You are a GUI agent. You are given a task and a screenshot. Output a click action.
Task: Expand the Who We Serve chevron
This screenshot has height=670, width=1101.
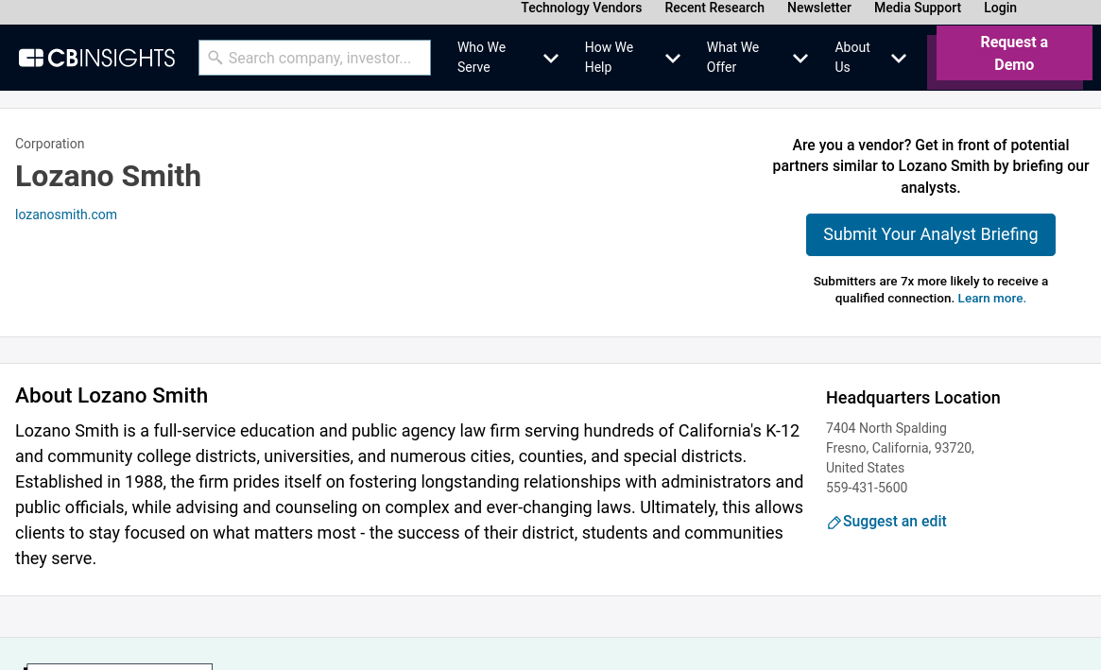click(x=551, y=59)
